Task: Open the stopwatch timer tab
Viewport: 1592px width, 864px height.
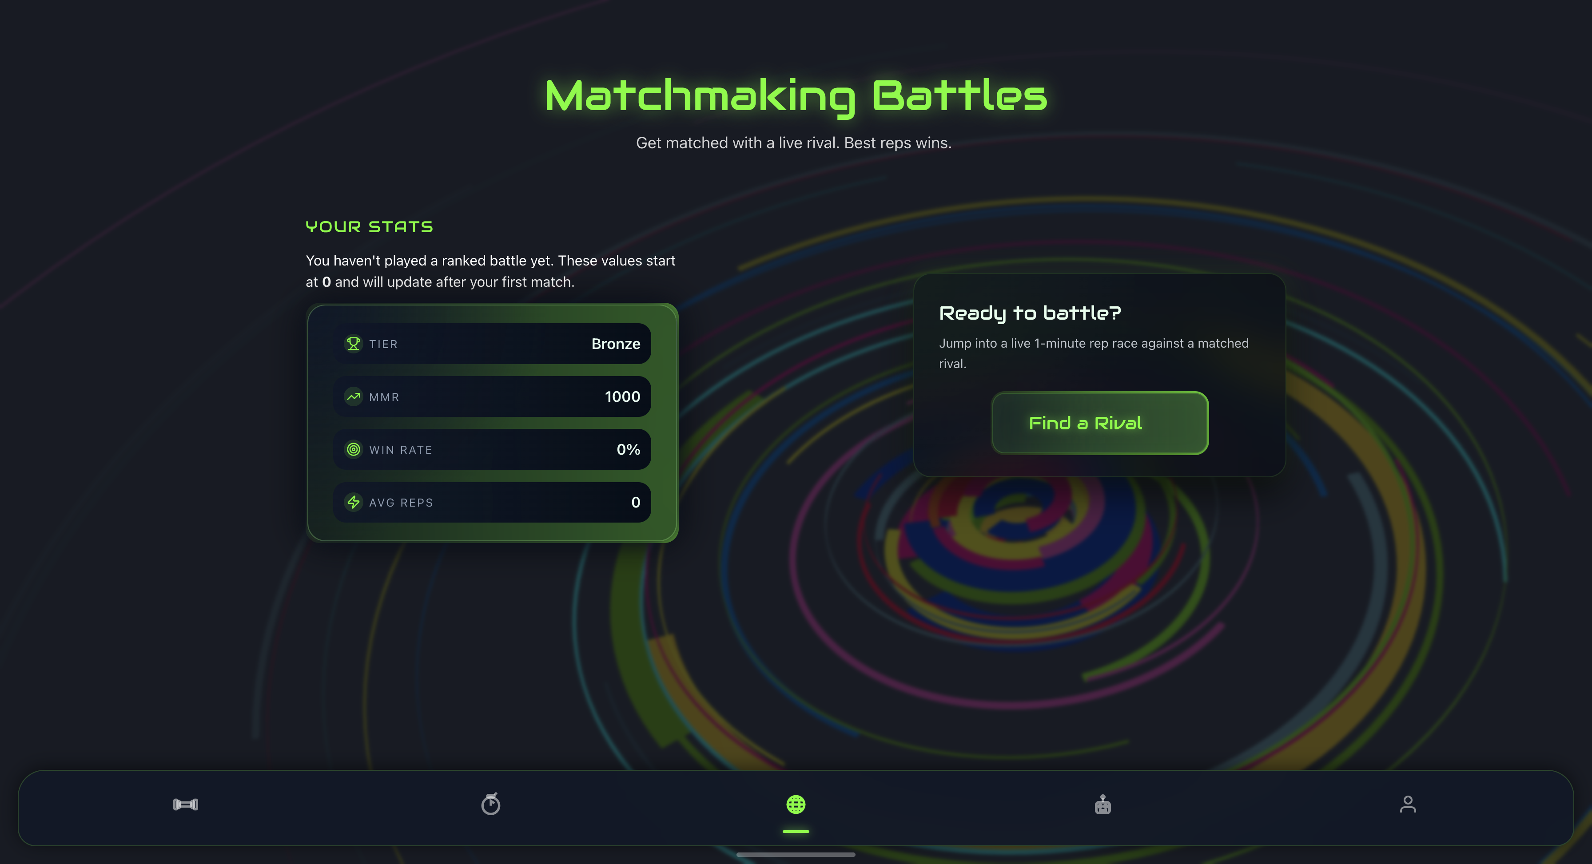Action: pyautogui.click(x=491, y=804)
